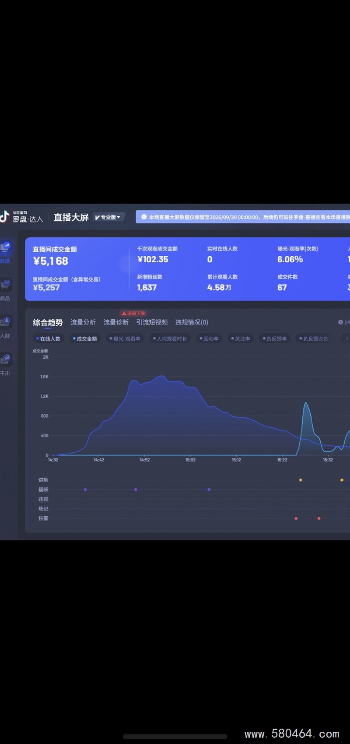Toggle the 成交金额 metric chip
The height and width of the screenshot is (744, 350).
[85, 339]
